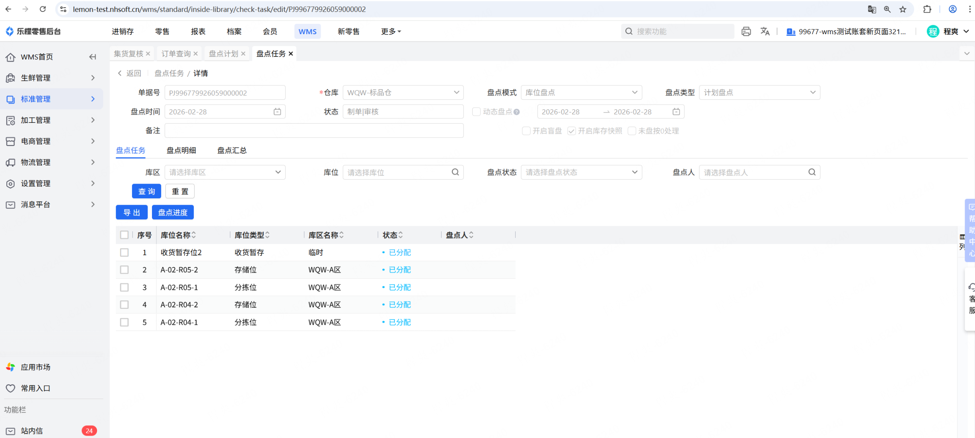Expand the 更多 menu in top navigation
The width and height of the screenshot is (975, 438).
point(390,31)
